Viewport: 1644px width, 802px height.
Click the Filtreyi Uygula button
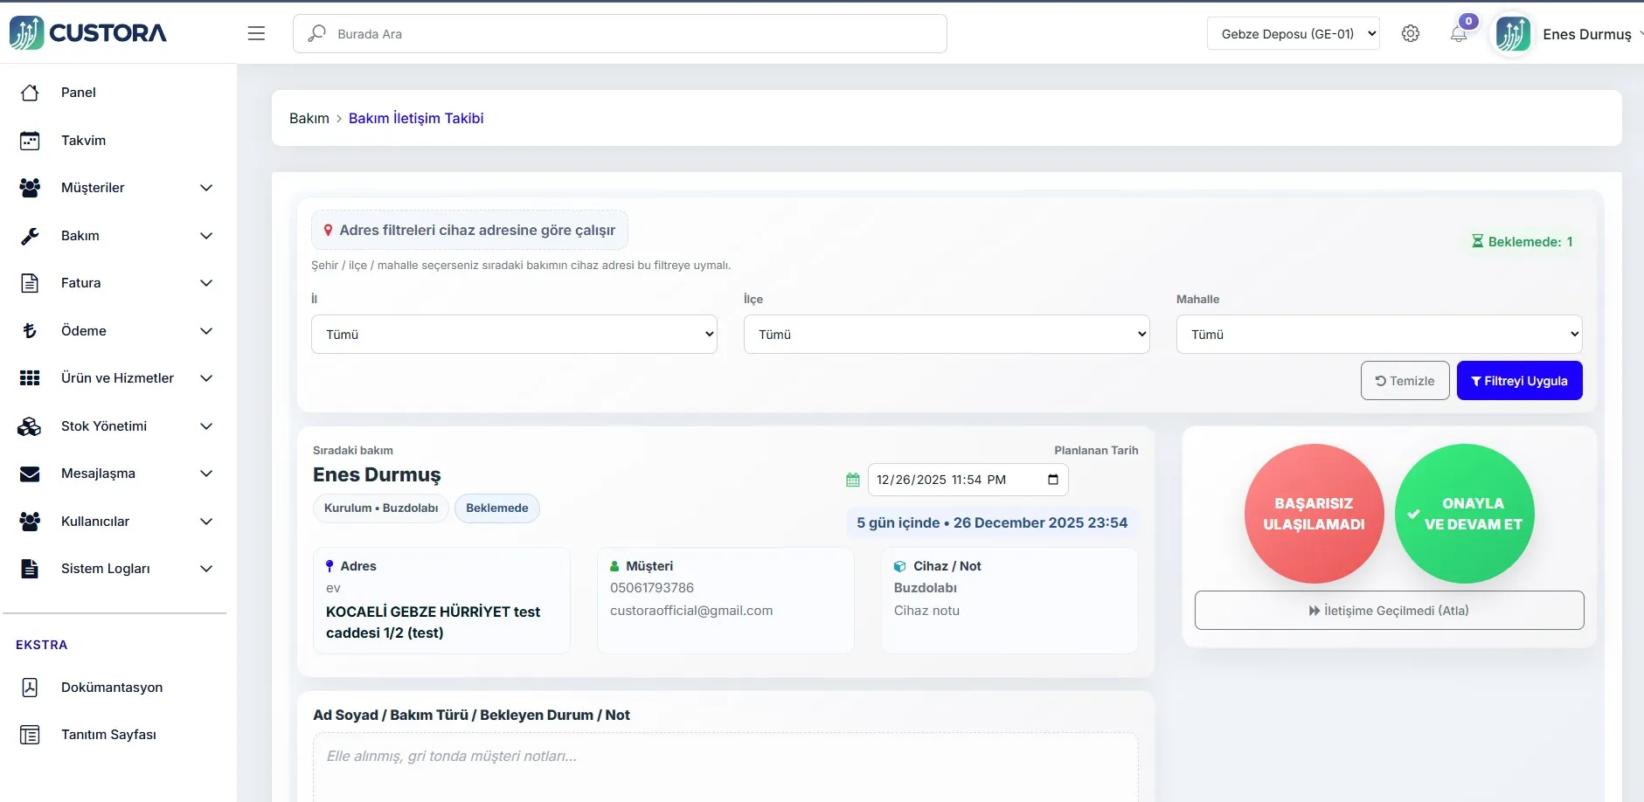tap(1519, 381)
